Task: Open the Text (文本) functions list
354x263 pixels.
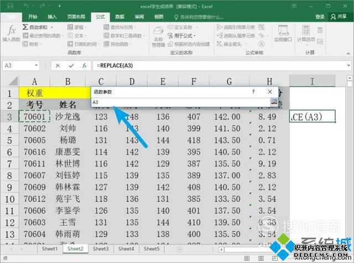Action: click(x=77, y=35)
